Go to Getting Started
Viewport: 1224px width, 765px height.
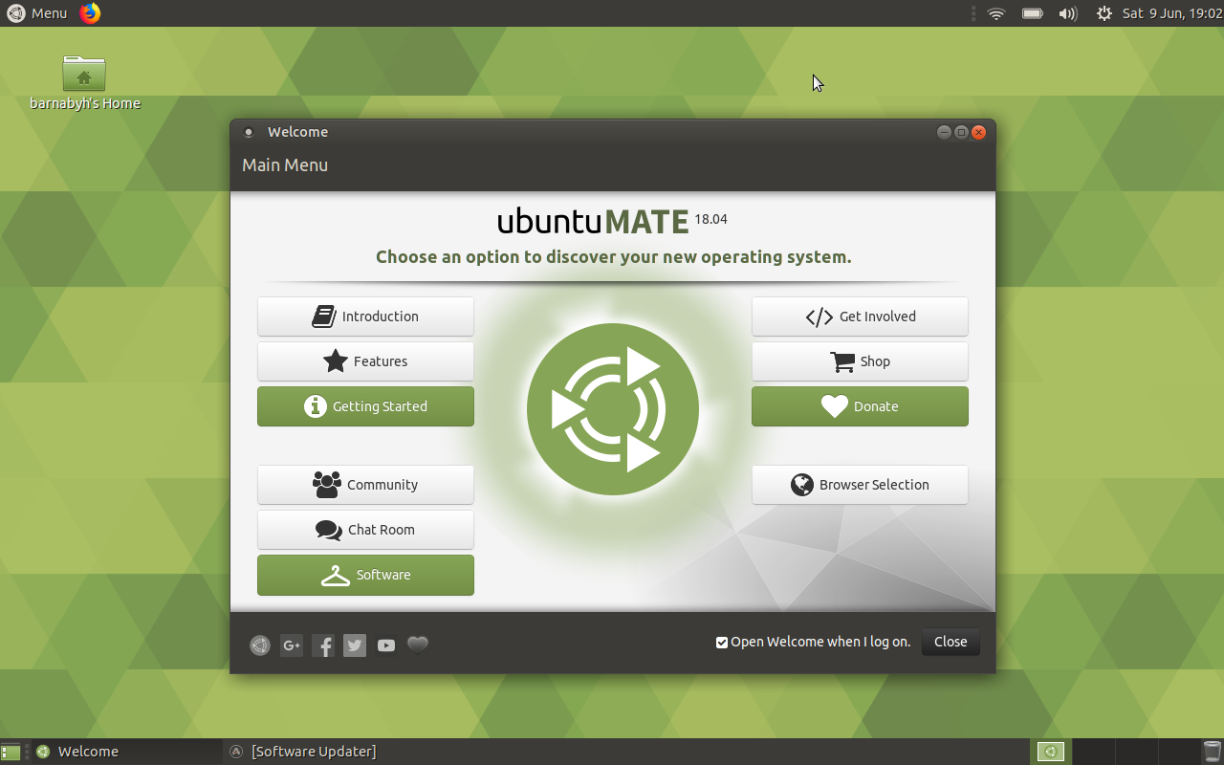(365, 406)
